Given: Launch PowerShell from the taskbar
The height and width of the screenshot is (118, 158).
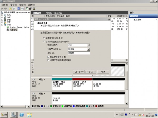Looking at the screenshot, I should [x=23, y=115].
